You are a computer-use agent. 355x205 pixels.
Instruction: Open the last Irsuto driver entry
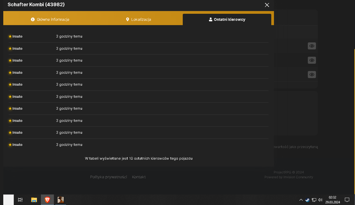17,145
